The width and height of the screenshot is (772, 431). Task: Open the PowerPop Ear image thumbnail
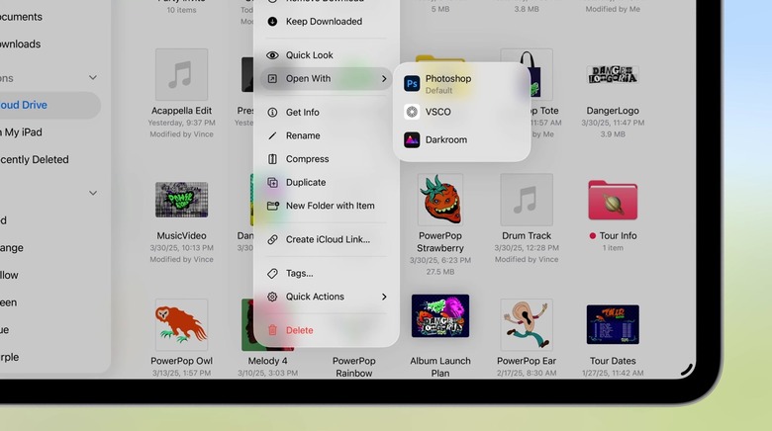coord(527,324)
